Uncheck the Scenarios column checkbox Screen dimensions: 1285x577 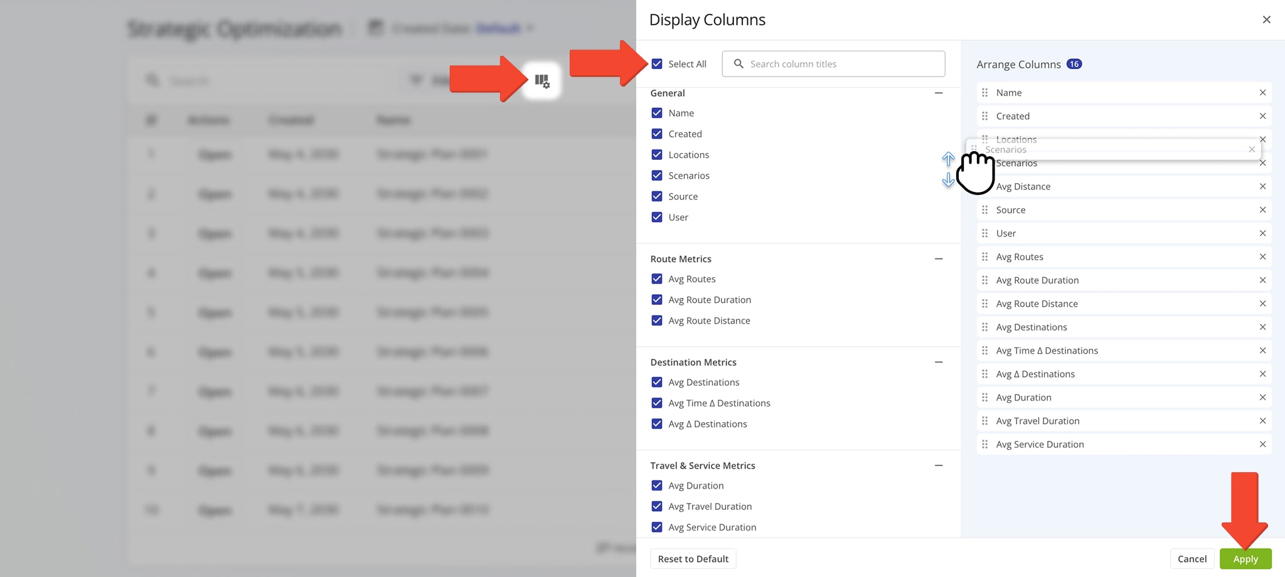[657, 176]
